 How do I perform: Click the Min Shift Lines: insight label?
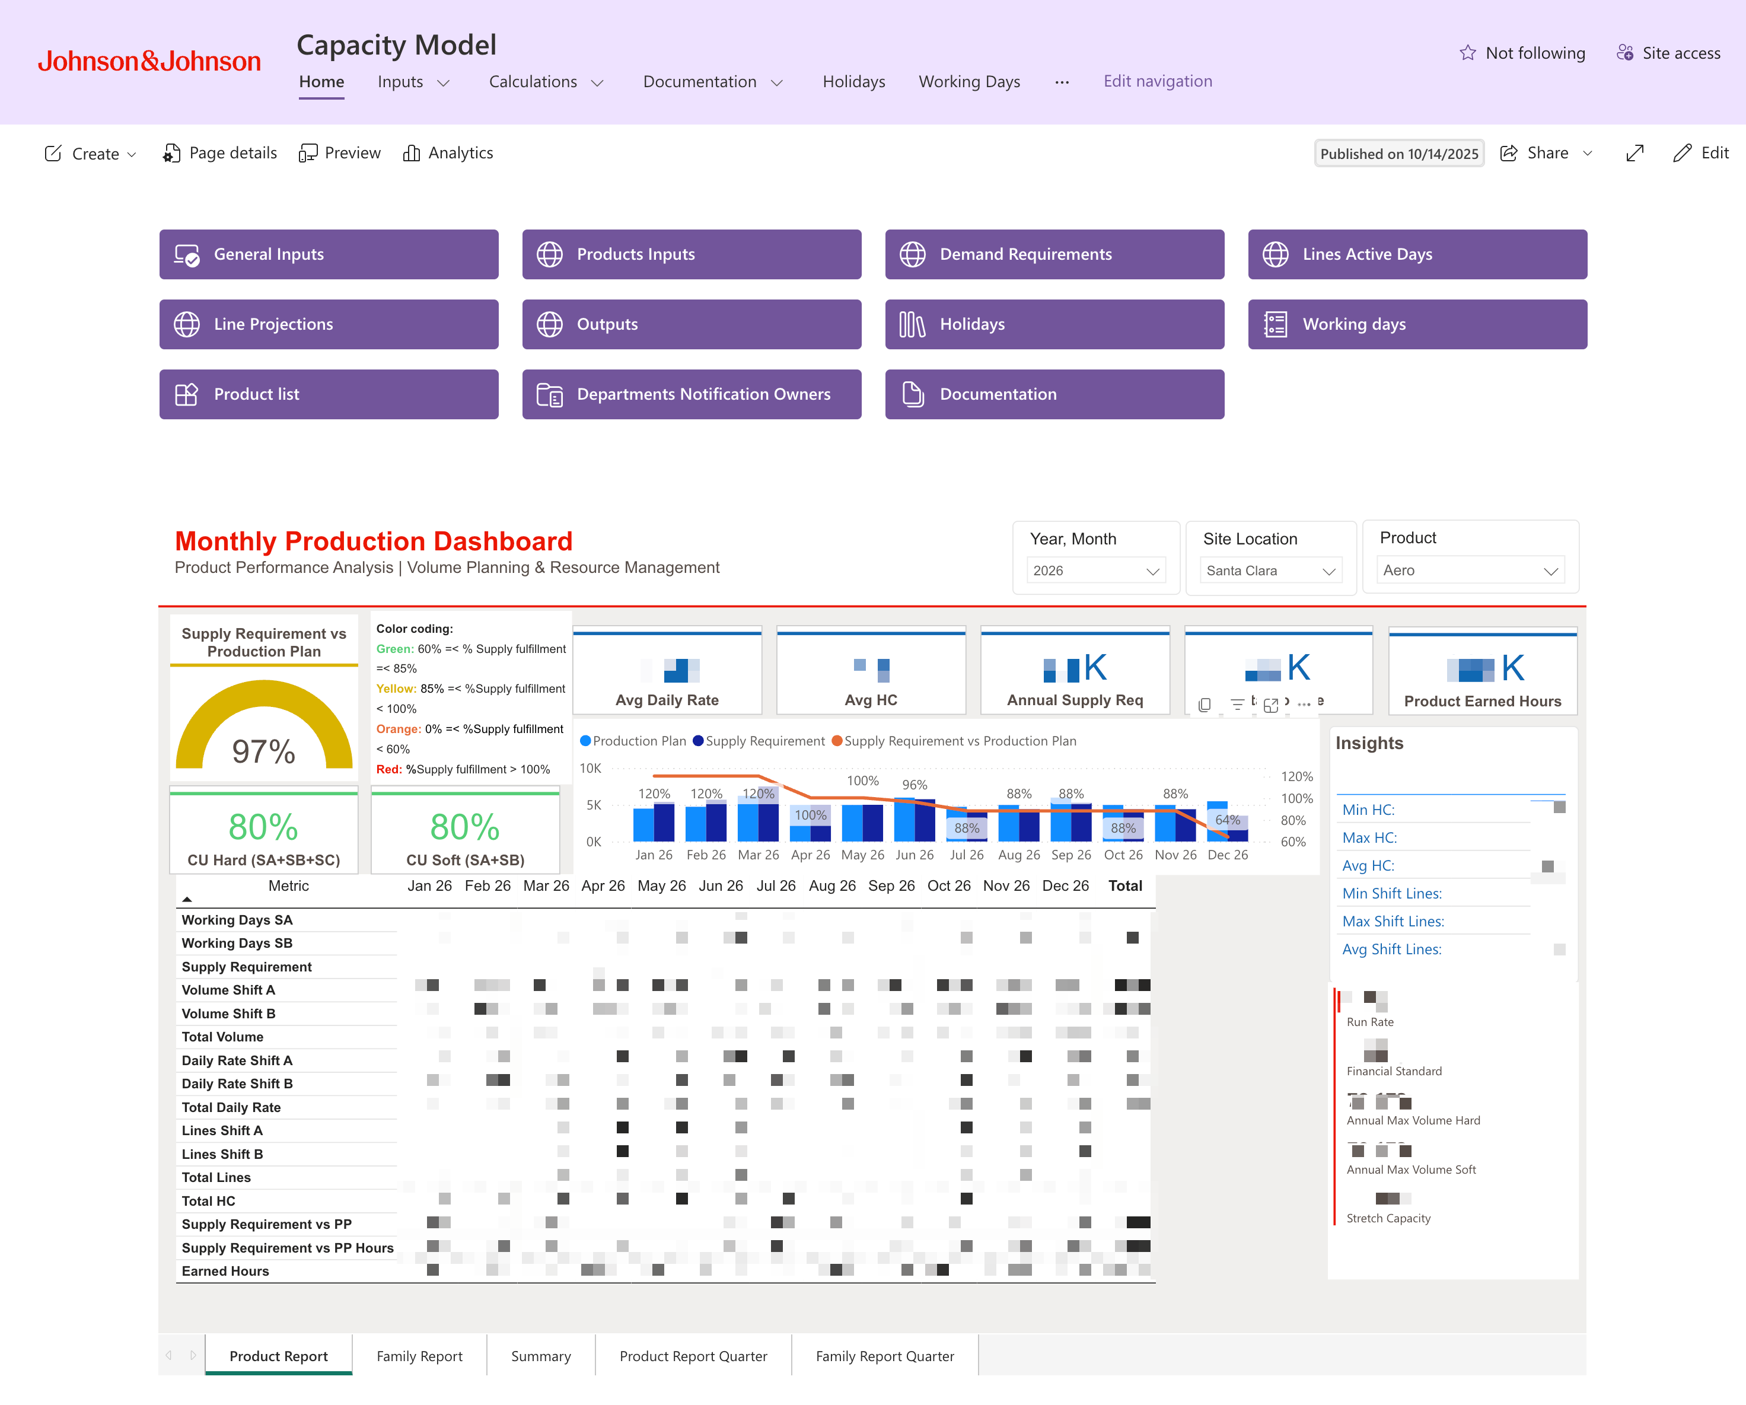tap(1391, 894)
